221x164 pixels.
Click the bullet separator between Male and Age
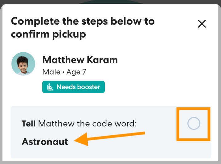63,72
